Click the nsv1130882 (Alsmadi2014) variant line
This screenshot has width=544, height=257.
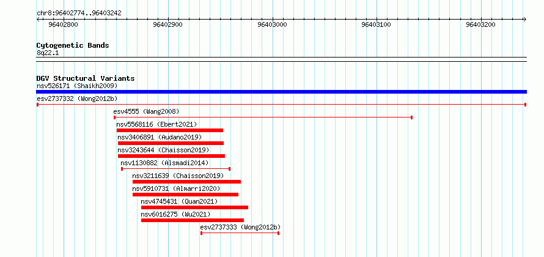click(176, 169)
